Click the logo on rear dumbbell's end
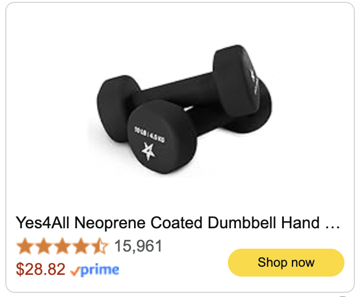The width and height of the screenshot is (359, 297). [x=254, y=82]
